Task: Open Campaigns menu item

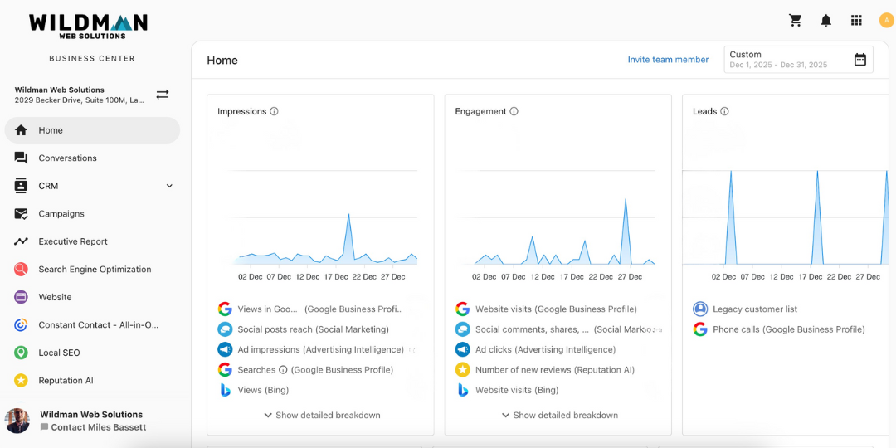Action: point(92,214)
